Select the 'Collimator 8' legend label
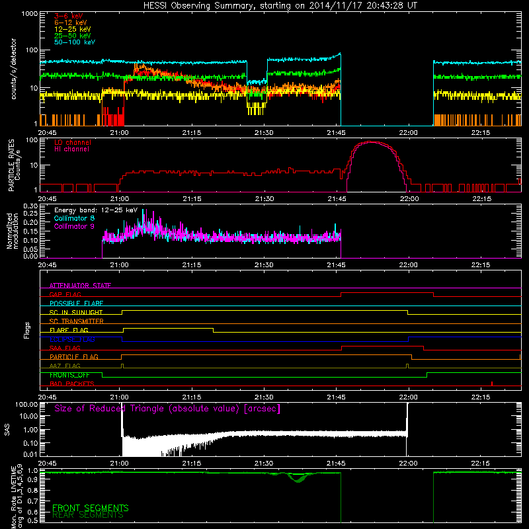 tap(74, 218)
